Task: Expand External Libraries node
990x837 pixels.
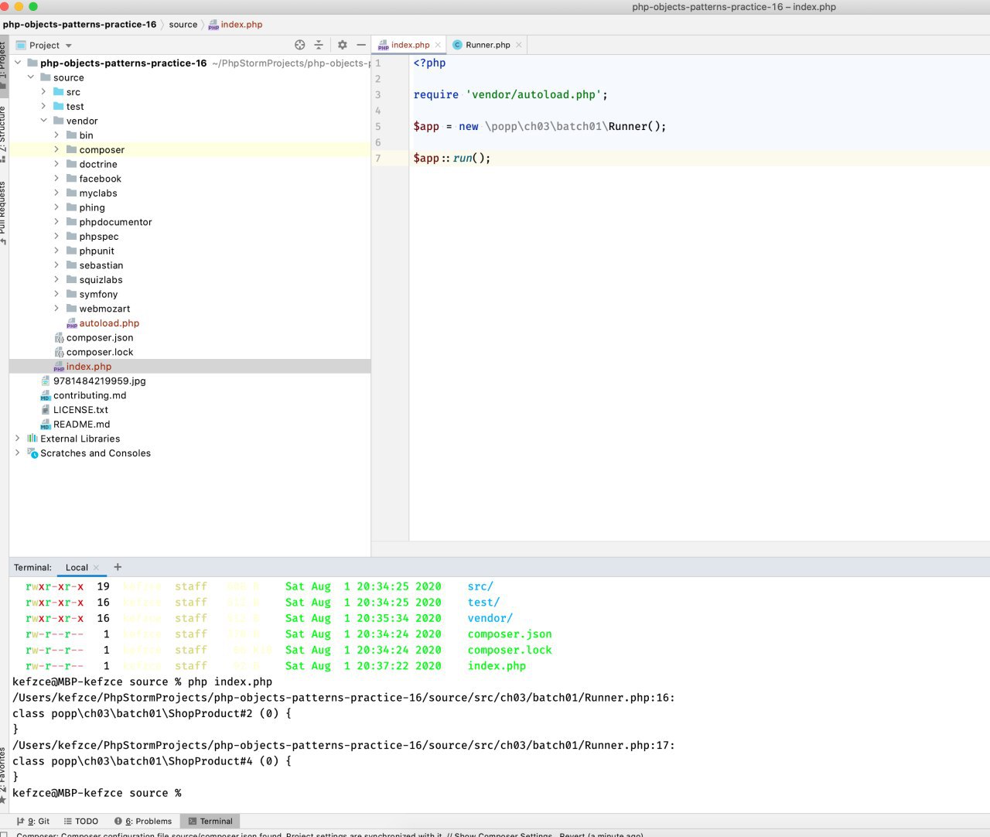Action: click(17, 439)
